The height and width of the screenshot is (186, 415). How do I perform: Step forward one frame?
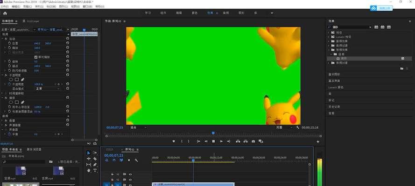221,141
